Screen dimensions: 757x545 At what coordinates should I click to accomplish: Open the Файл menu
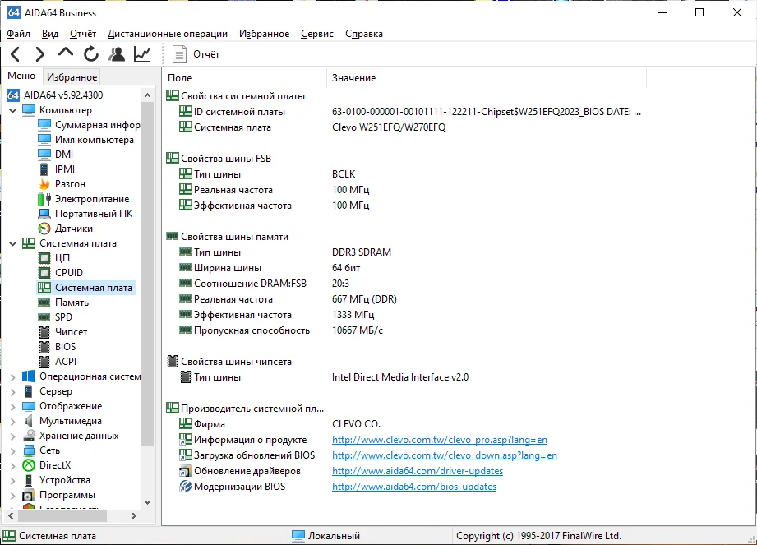pos(18,34)
